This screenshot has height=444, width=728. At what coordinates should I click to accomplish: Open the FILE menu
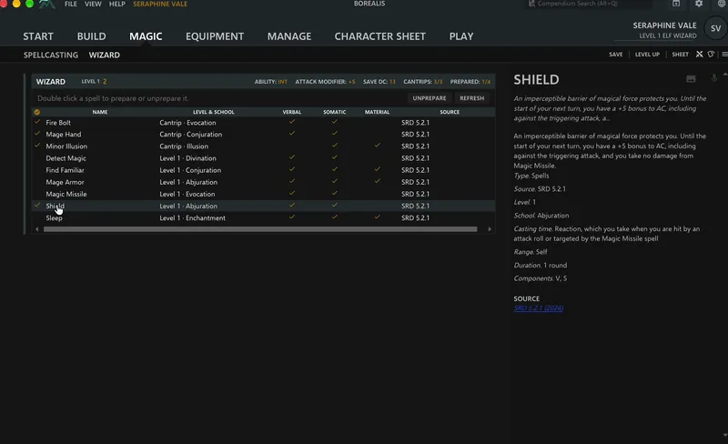coord(71,4)
